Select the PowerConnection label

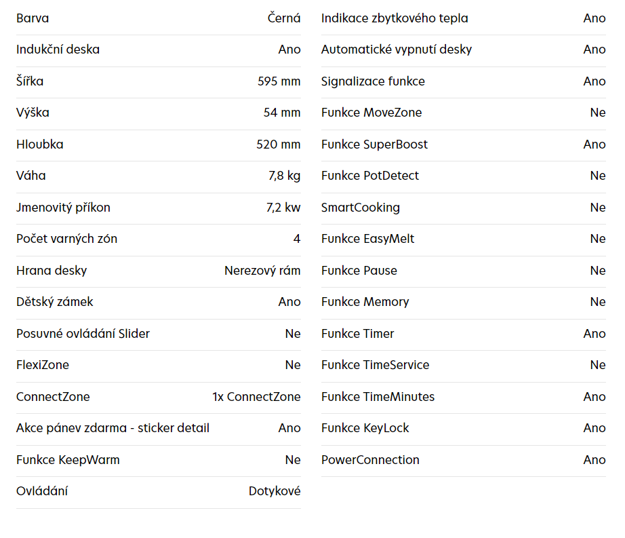click(370, 460)
